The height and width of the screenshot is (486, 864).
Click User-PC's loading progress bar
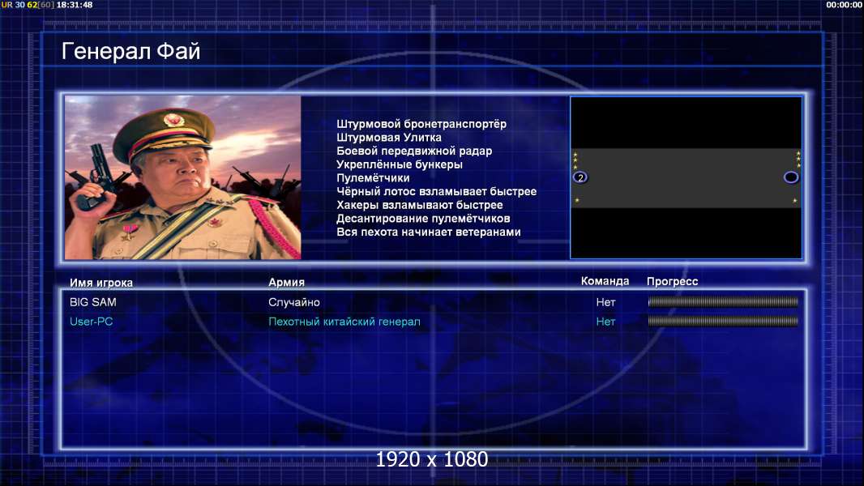pyautogui.click(x=723, y=321)
